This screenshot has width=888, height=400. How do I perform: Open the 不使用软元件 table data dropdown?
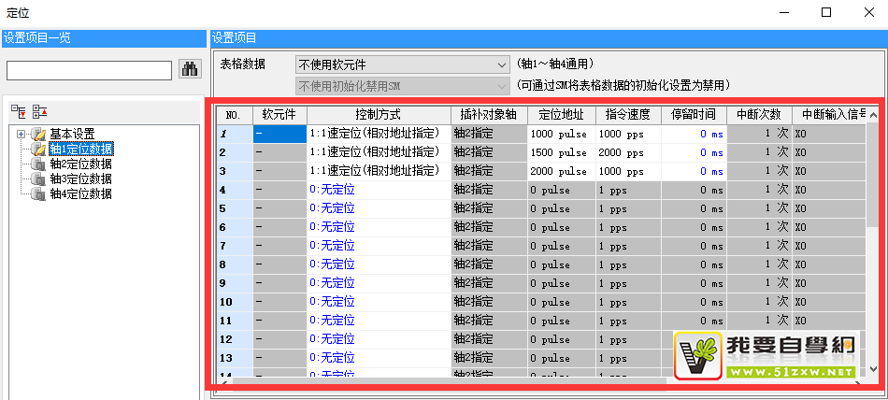click(x=402, y=64)
